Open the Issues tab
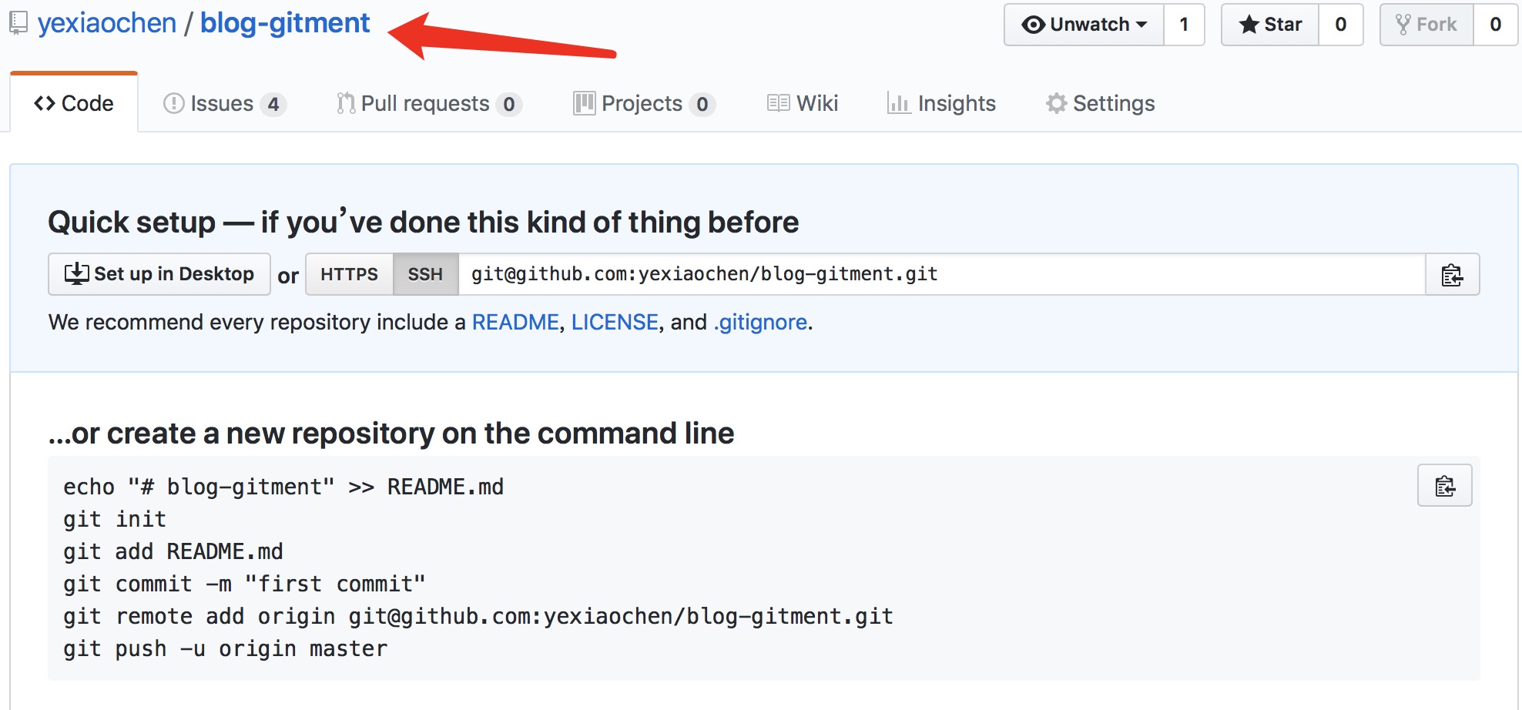Screen dimensions: 1522x710 click(224, 103)
